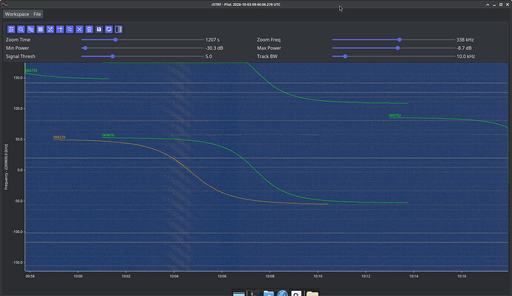The width and height of the screenshot is (512, 296).
Task: Adjust the Signal Thresh slider
Action: [142, 56]
